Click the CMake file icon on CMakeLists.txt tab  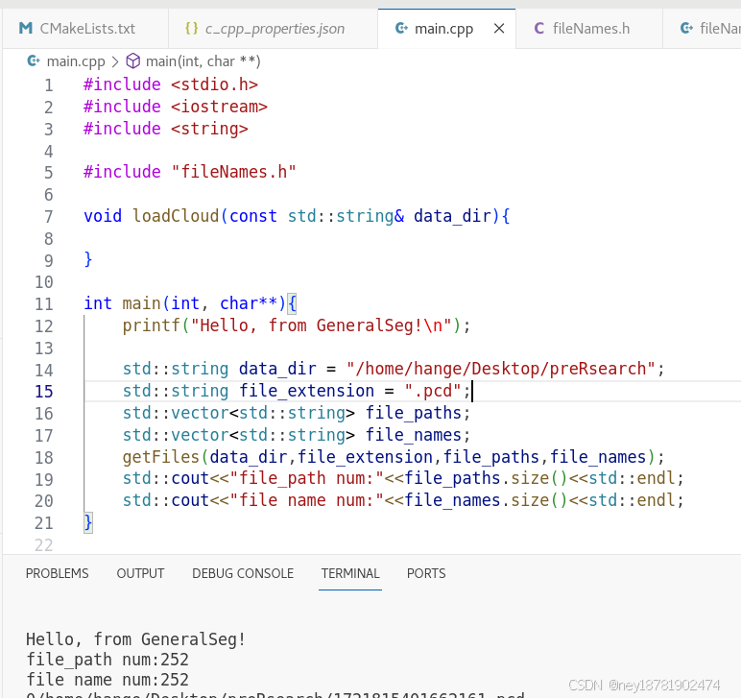[x=26, y=29]
